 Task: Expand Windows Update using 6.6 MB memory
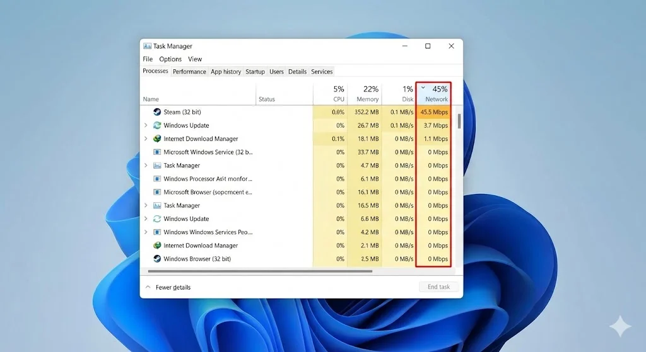point(146,219)
